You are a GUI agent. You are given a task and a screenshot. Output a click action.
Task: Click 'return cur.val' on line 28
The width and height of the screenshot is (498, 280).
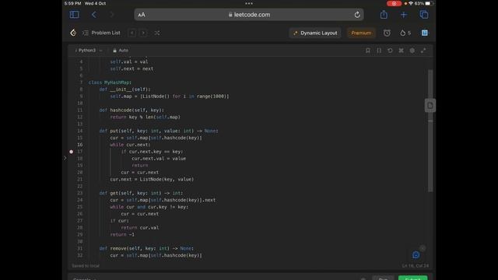click(140, 228)
